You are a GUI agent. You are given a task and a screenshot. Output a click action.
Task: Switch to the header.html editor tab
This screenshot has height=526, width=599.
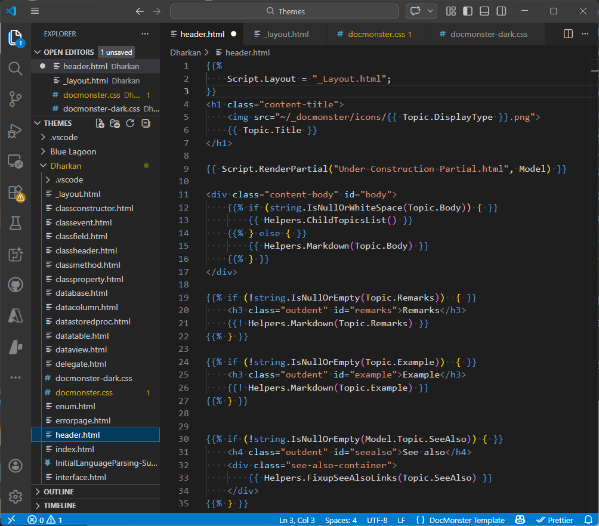(x=202, y=34)
